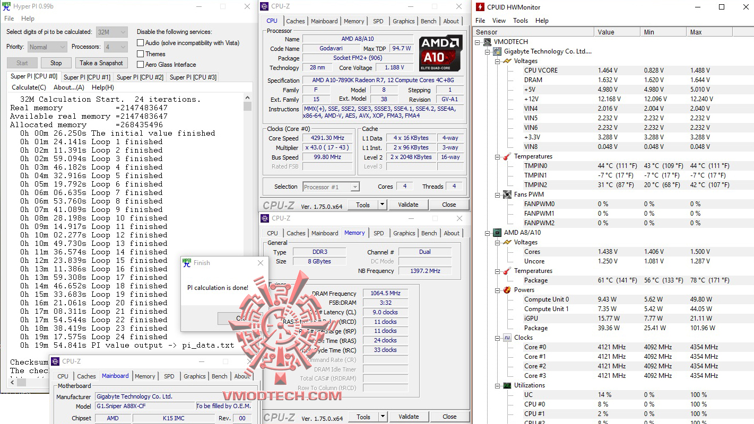
Task: Click Take a Snapshot button
Action: [101, 63]
